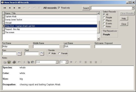
Task: Click the Middle Name field
Action: coord(46,46)
